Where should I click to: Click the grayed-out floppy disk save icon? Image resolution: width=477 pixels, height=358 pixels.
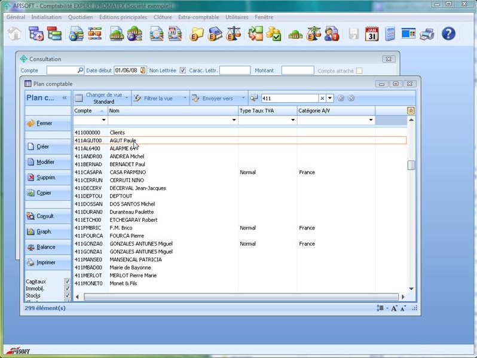click(x=353, y=33)
